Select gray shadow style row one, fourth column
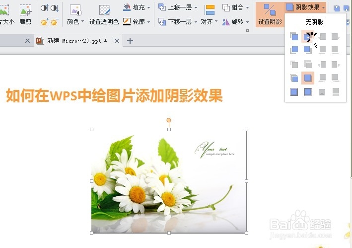Viewport: 352px width, 248px height. pos(336,36)
